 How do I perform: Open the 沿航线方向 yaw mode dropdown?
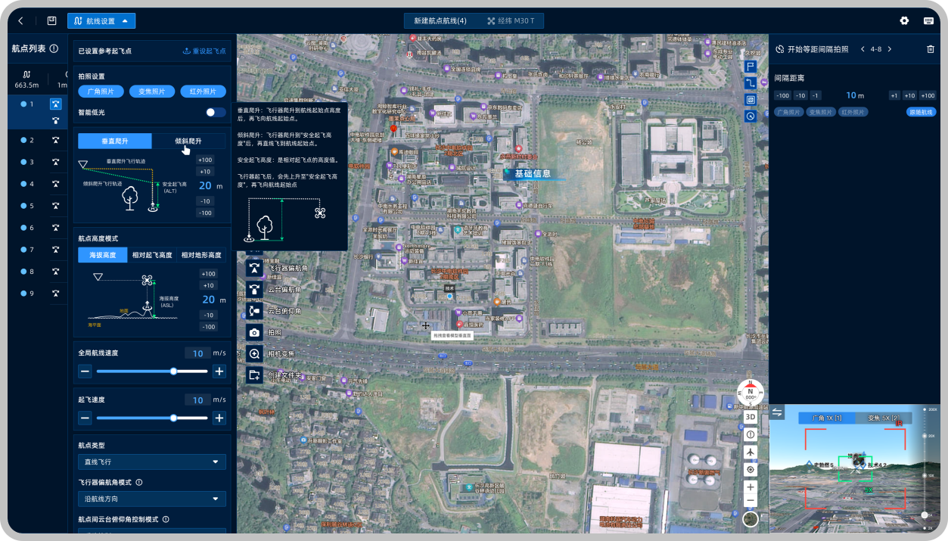pos(151,499)
